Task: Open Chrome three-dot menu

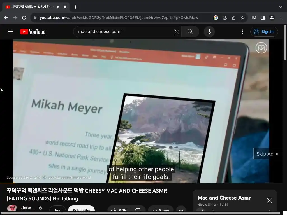Action: click(x=281, y=18)
